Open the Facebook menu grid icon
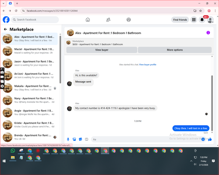The height and width of the screenshot is (175, 219). click(194, 20)
